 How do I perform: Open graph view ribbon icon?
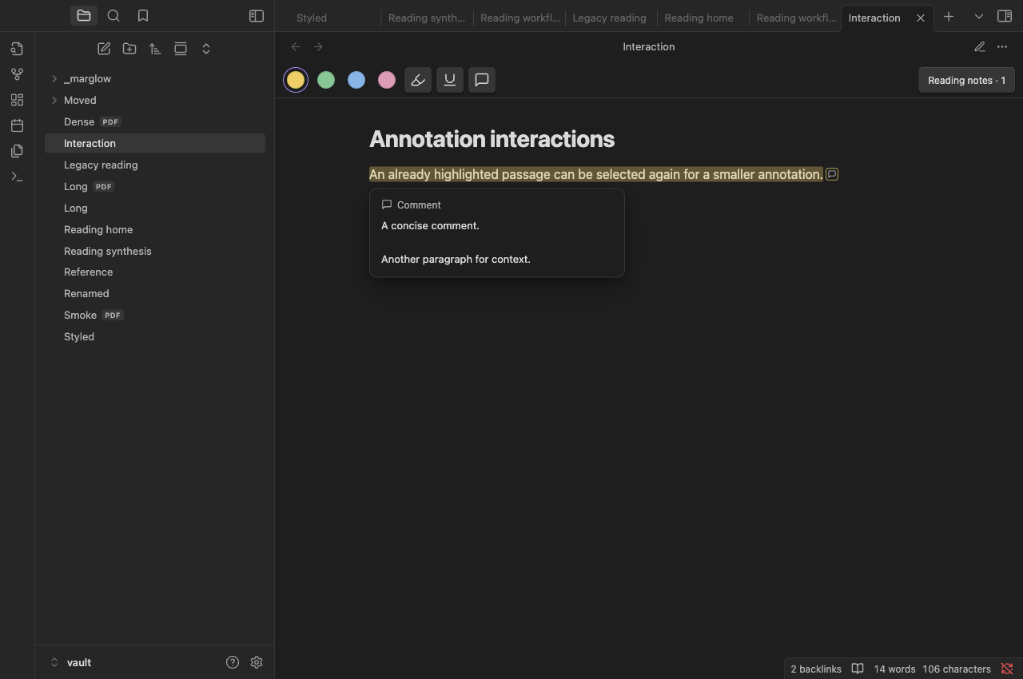point(17,74)
